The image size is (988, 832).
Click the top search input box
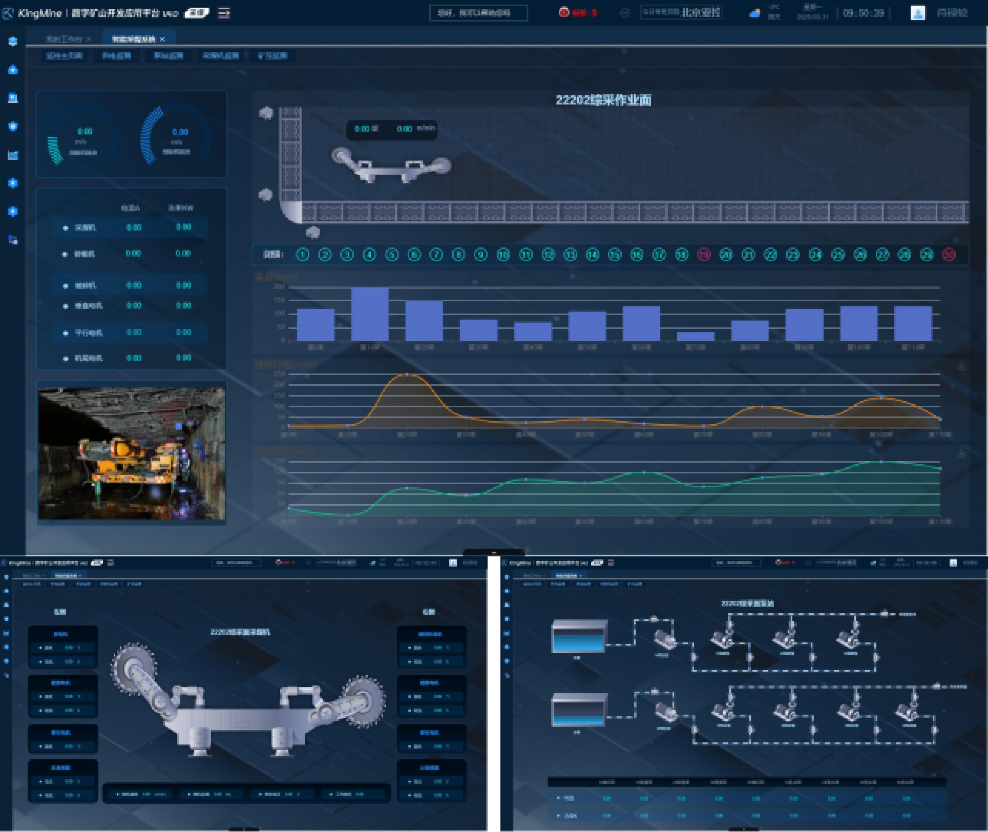478,13
